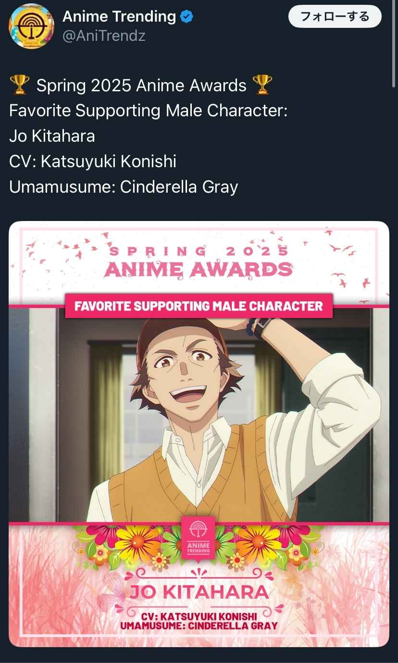The image size is (398, 663).
Task: Tap the "CV: KATSUYUKI KONISHI" caption in the image
Action: tap(199, 616)
